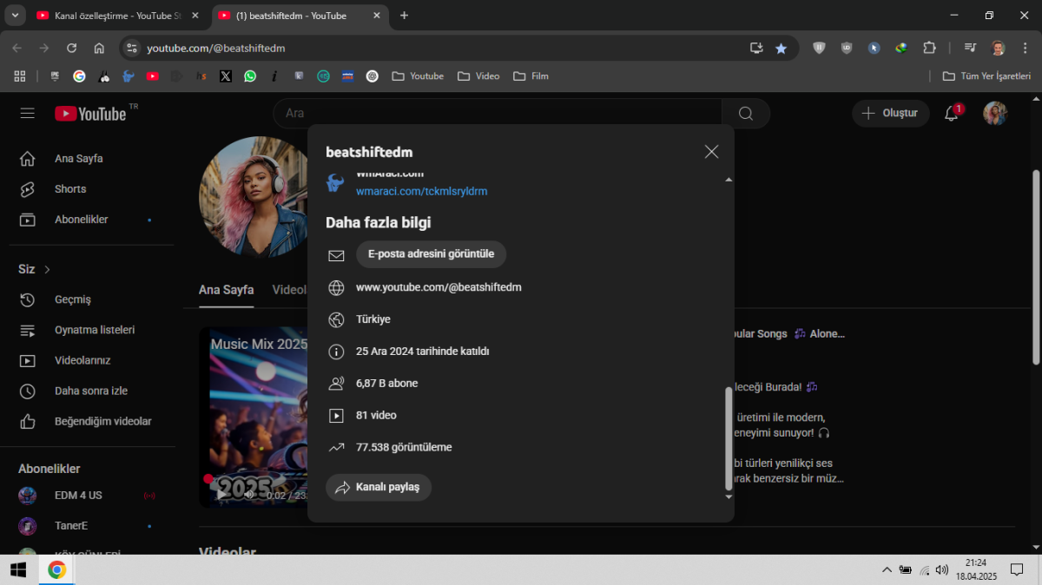
Task: Focus the 'Ara' search field
Action: click(x=497, y=114)
